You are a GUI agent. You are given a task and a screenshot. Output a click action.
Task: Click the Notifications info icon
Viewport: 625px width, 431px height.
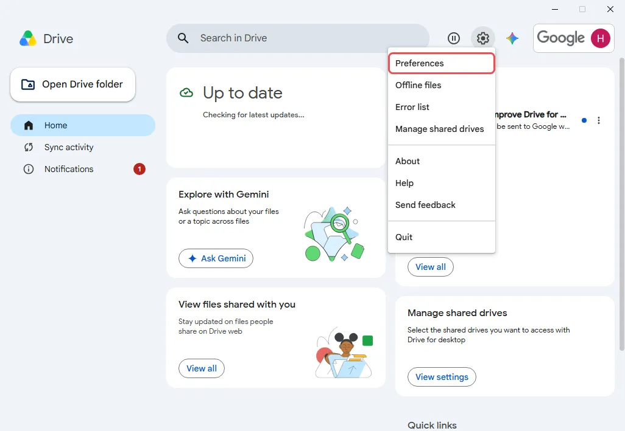(x=29, y=169)
